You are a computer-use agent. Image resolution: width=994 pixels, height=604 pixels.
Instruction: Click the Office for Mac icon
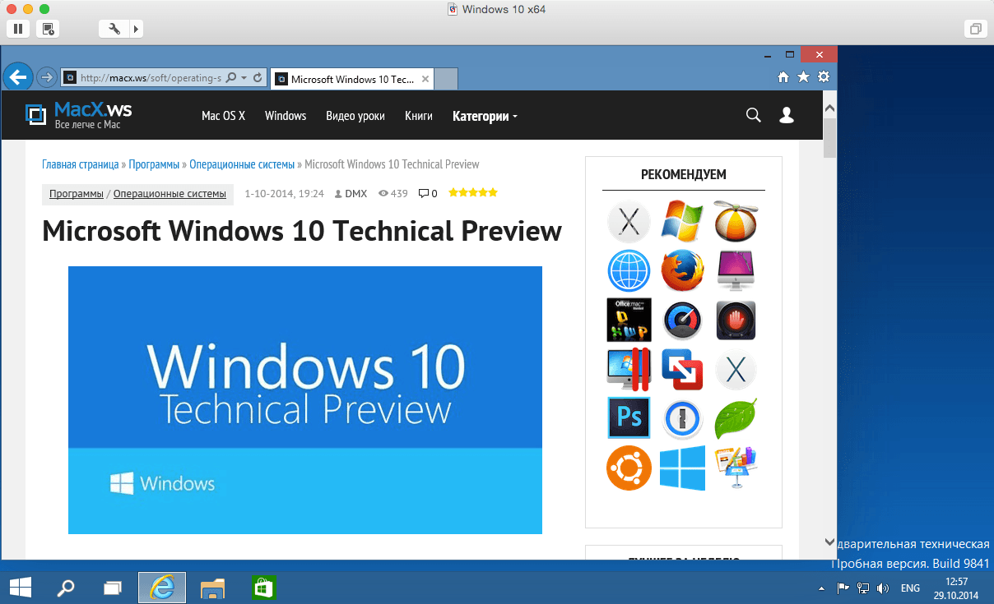[x=629, y=320]
